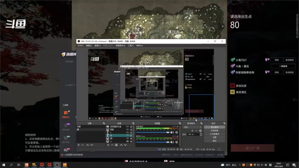
Task: Toggle visibility of image source 图像
Action: click(x=127, y=130)
